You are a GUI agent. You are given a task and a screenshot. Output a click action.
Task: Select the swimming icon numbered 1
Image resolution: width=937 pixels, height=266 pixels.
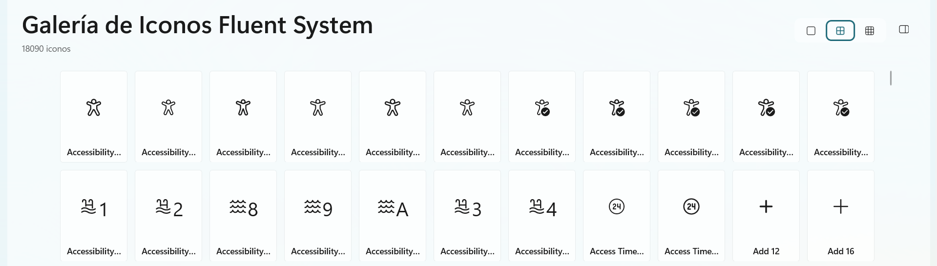94,215
